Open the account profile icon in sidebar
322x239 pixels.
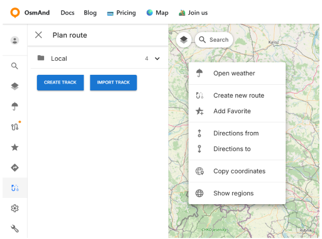point(15,41)
